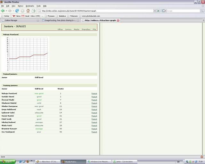This screenshot has width=205, height=164.
Task: Close the active online.sokker graph tab
Action: pyautogui.click(x=118, y=20)
